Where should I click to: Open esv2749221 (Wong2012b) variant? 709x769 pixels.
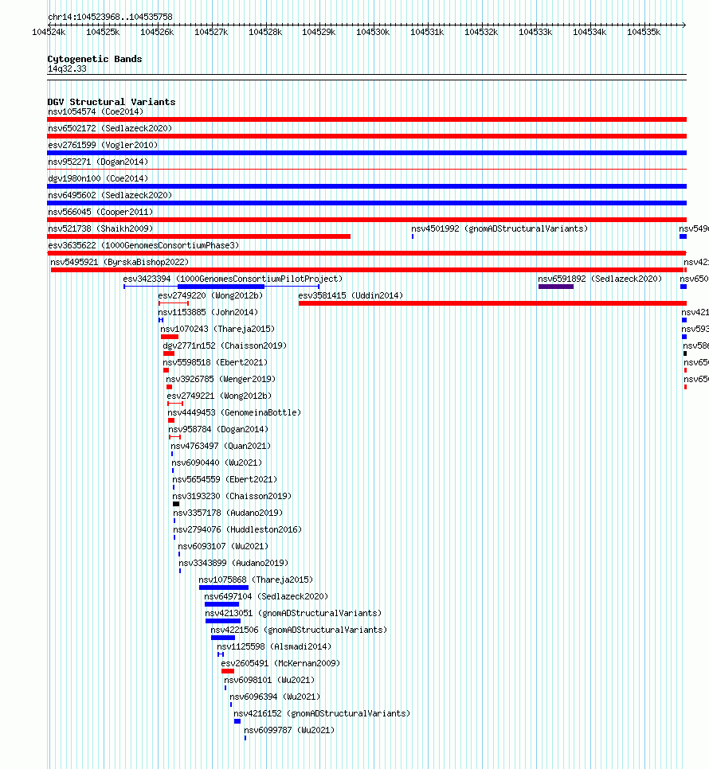(219, 396)
